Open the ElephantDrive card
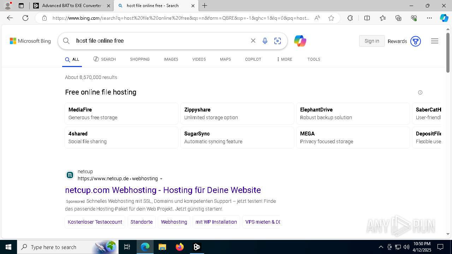Viewport: 452px width, 254px height. point(353,114)
